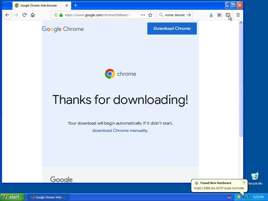Click the balloon information icon
Viewport: 268px width, 201px height.
click(196, 183)
